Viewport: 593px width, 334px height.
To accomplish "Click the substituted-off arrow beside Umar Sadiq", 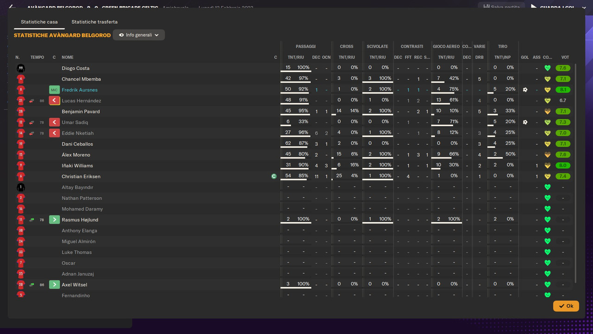I will click(54, 122).
